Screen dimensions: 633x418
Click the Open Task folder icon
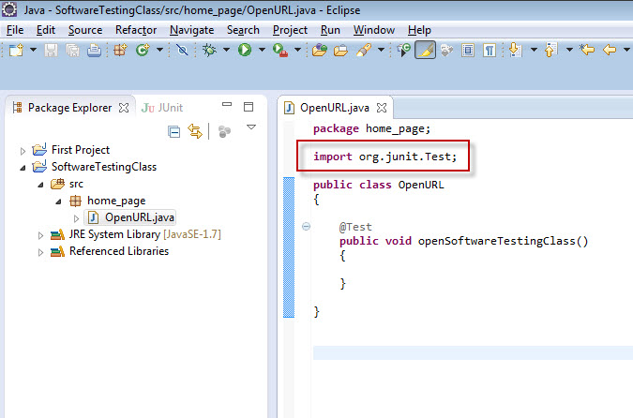(x=340, y=50)
